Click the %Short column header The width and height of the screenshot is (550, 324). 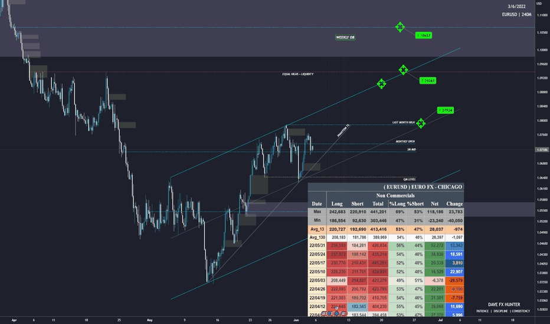pos(415,204)
